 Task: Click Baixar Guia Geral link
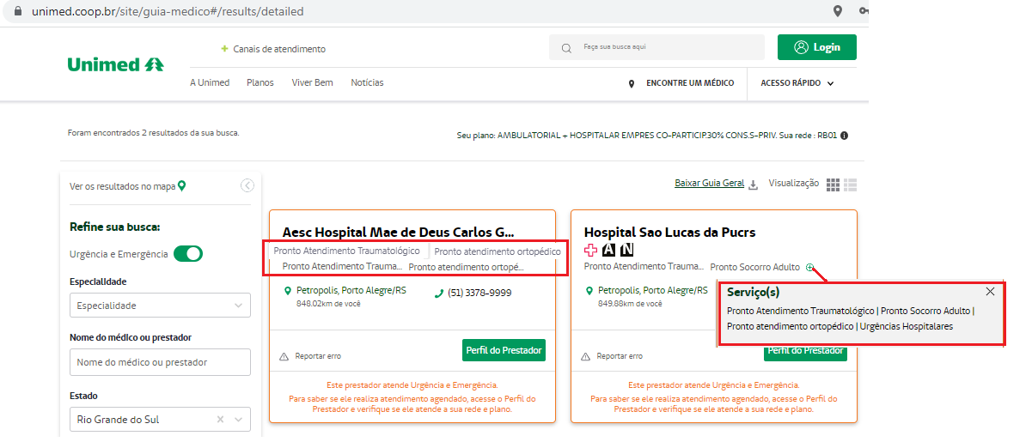[x=709, y=184]
